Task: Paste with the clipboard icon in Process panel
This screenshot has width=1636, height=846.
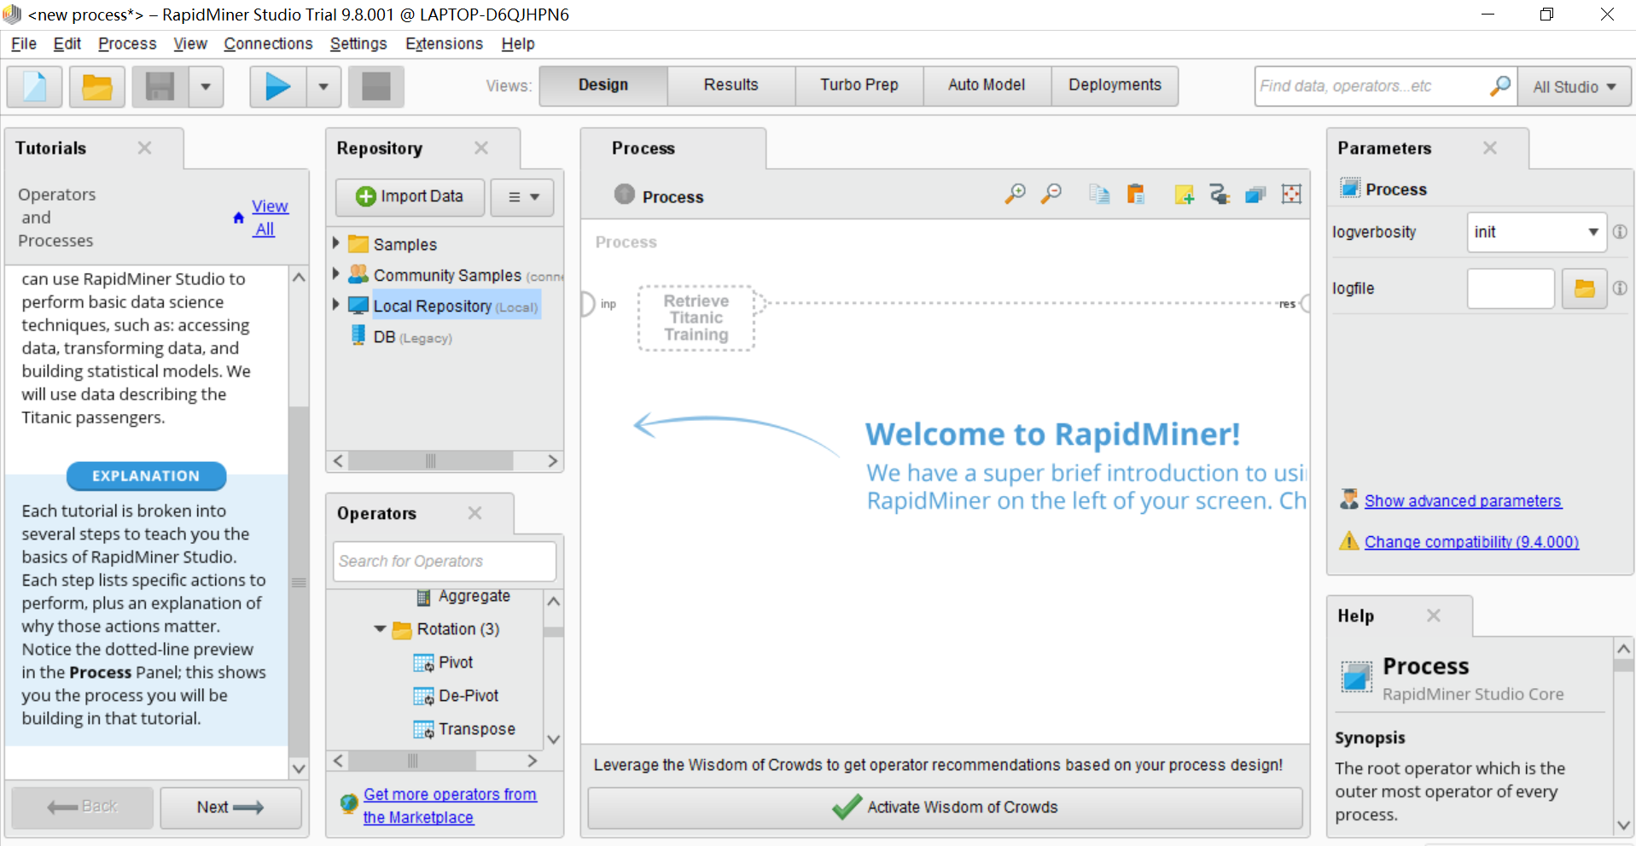Action: [1135, 195]
